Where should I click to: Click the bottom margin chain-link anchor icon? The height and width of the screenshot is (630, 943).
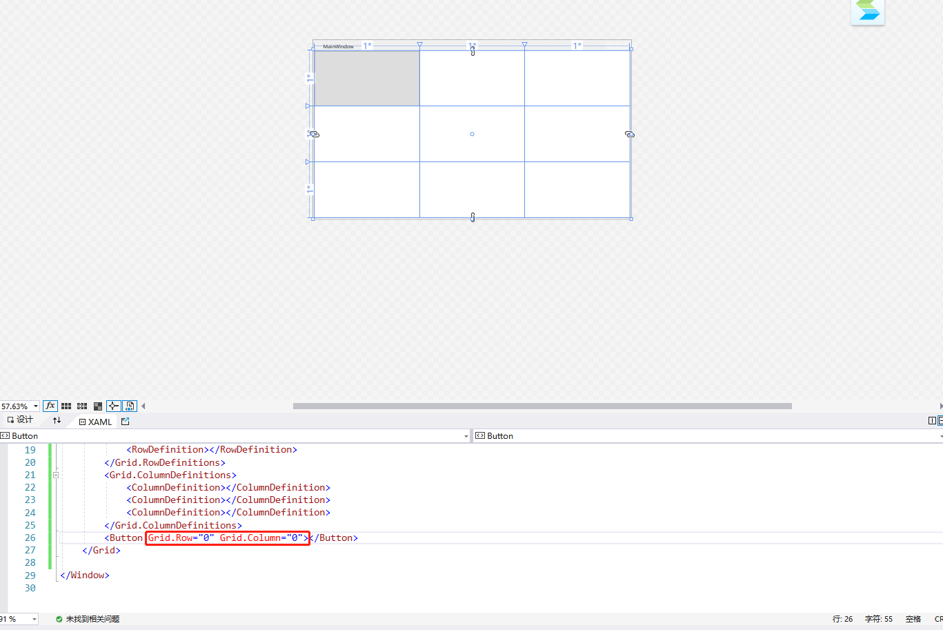coord(473,217)
